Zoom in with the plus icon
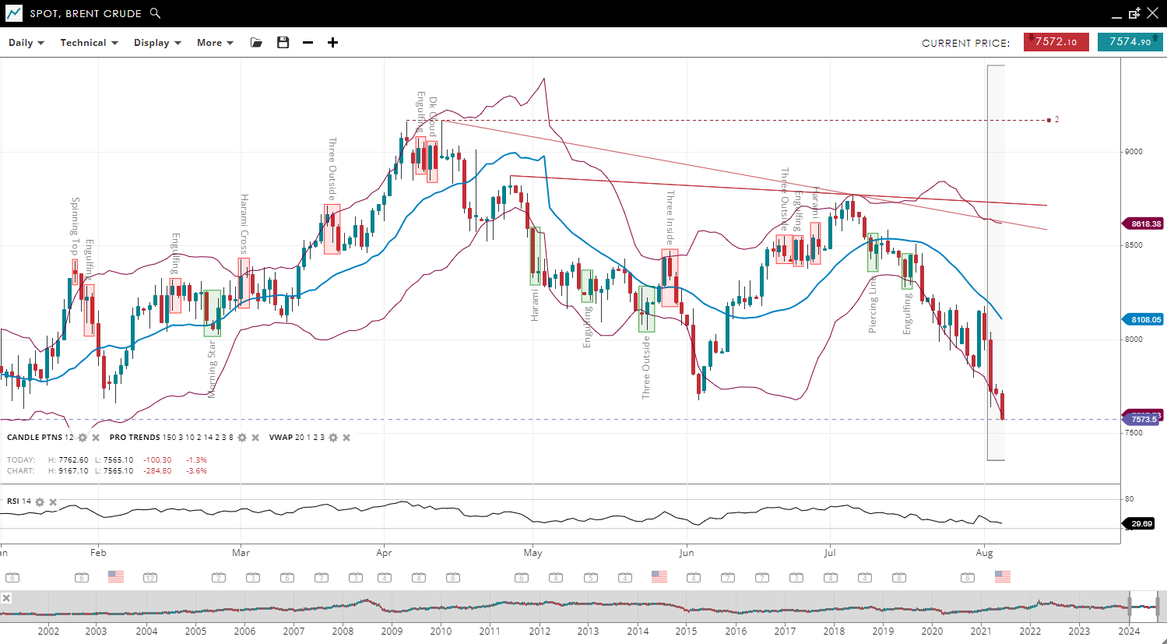Viewport: 1167px width, 644px height. click(x=333, y=43)
